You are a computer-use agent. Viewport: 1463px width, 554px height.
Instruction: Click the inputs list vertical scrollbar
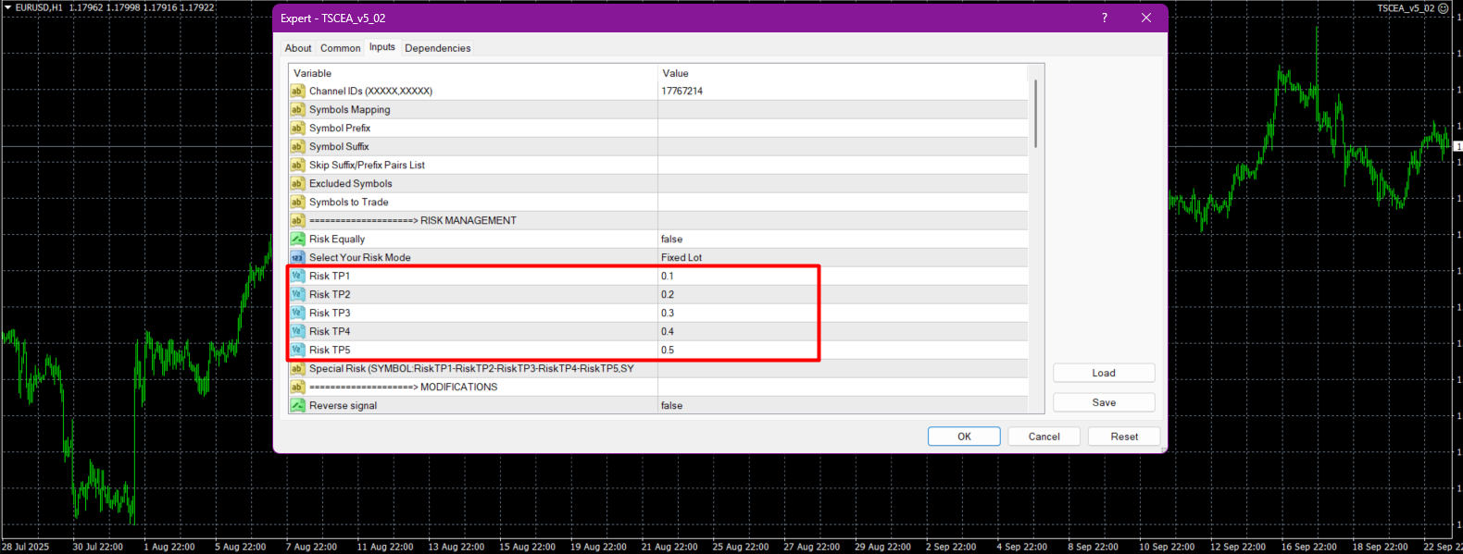click(x=1035, y=114)
